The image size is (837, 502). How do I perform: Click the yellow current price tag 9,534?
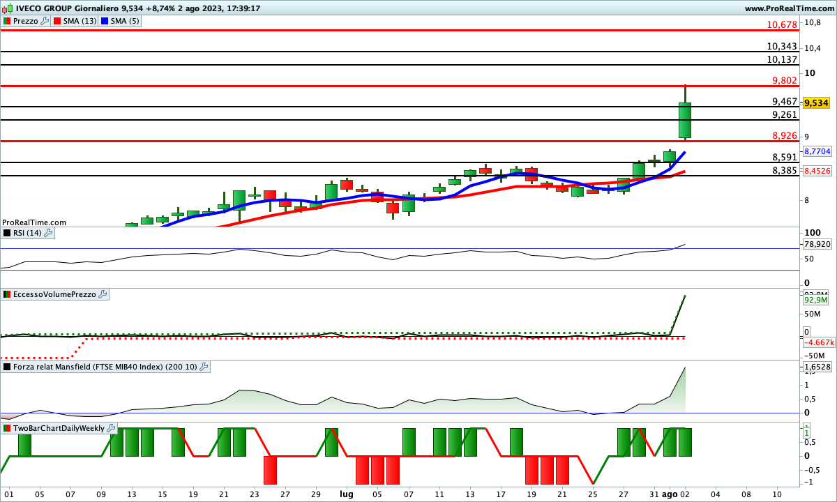[x=817, y=103]
